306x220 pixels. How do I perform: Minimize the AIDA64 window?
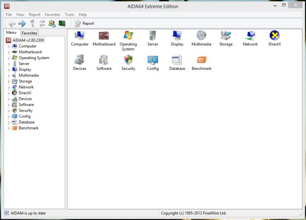[x=275, y=6]
